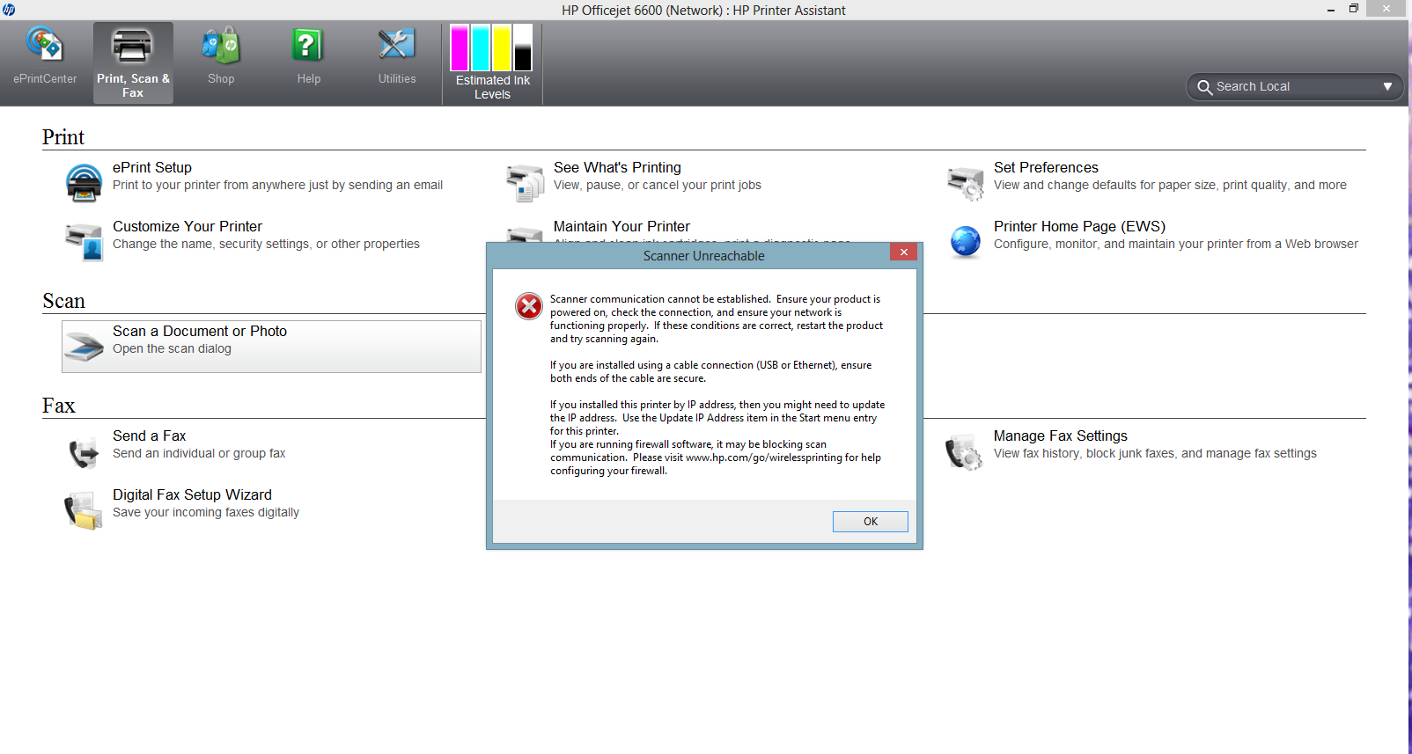Image resolution: width=1412 pixels, height=754 pixels.
Task: Open the ePrint Setup link
Action: [152, 167]
